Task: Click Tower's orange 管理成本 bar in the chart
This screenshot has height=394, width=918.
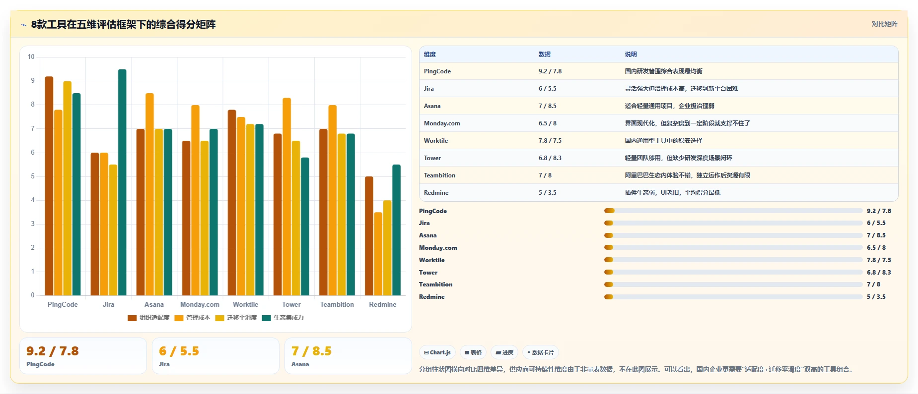Action: [x=286, y=197]
